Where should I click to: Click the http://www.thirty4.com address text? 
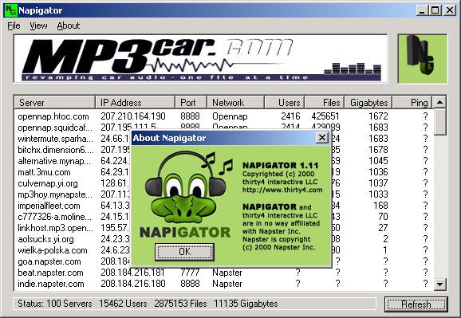coord(282,190)
